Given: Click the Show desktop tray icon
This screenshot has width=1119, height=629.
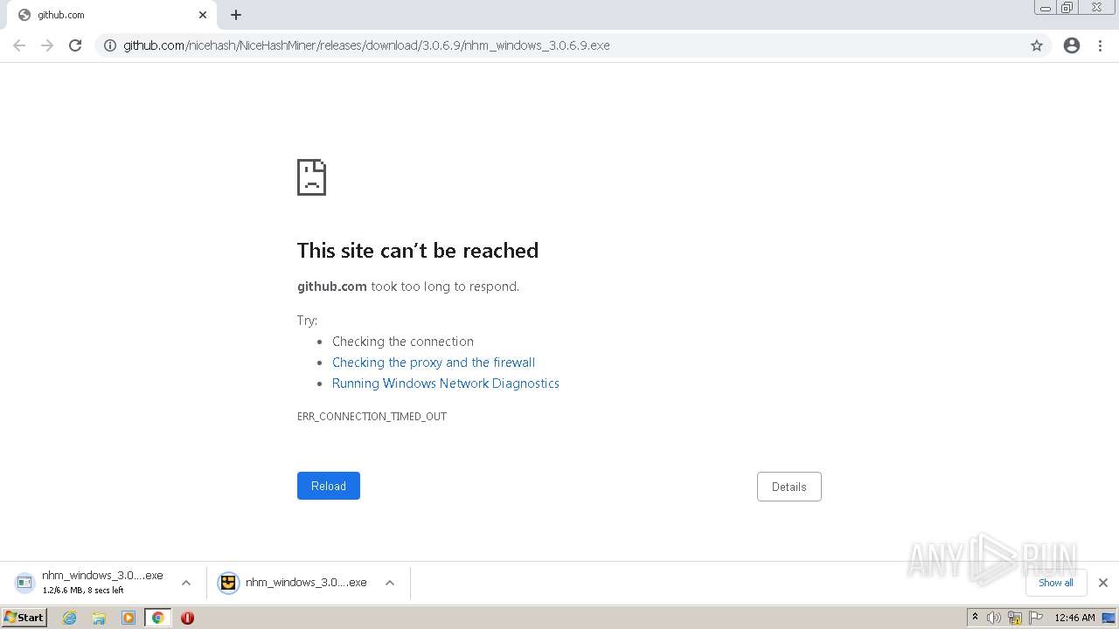Looking at the screenshot, I should point(1109,618).
